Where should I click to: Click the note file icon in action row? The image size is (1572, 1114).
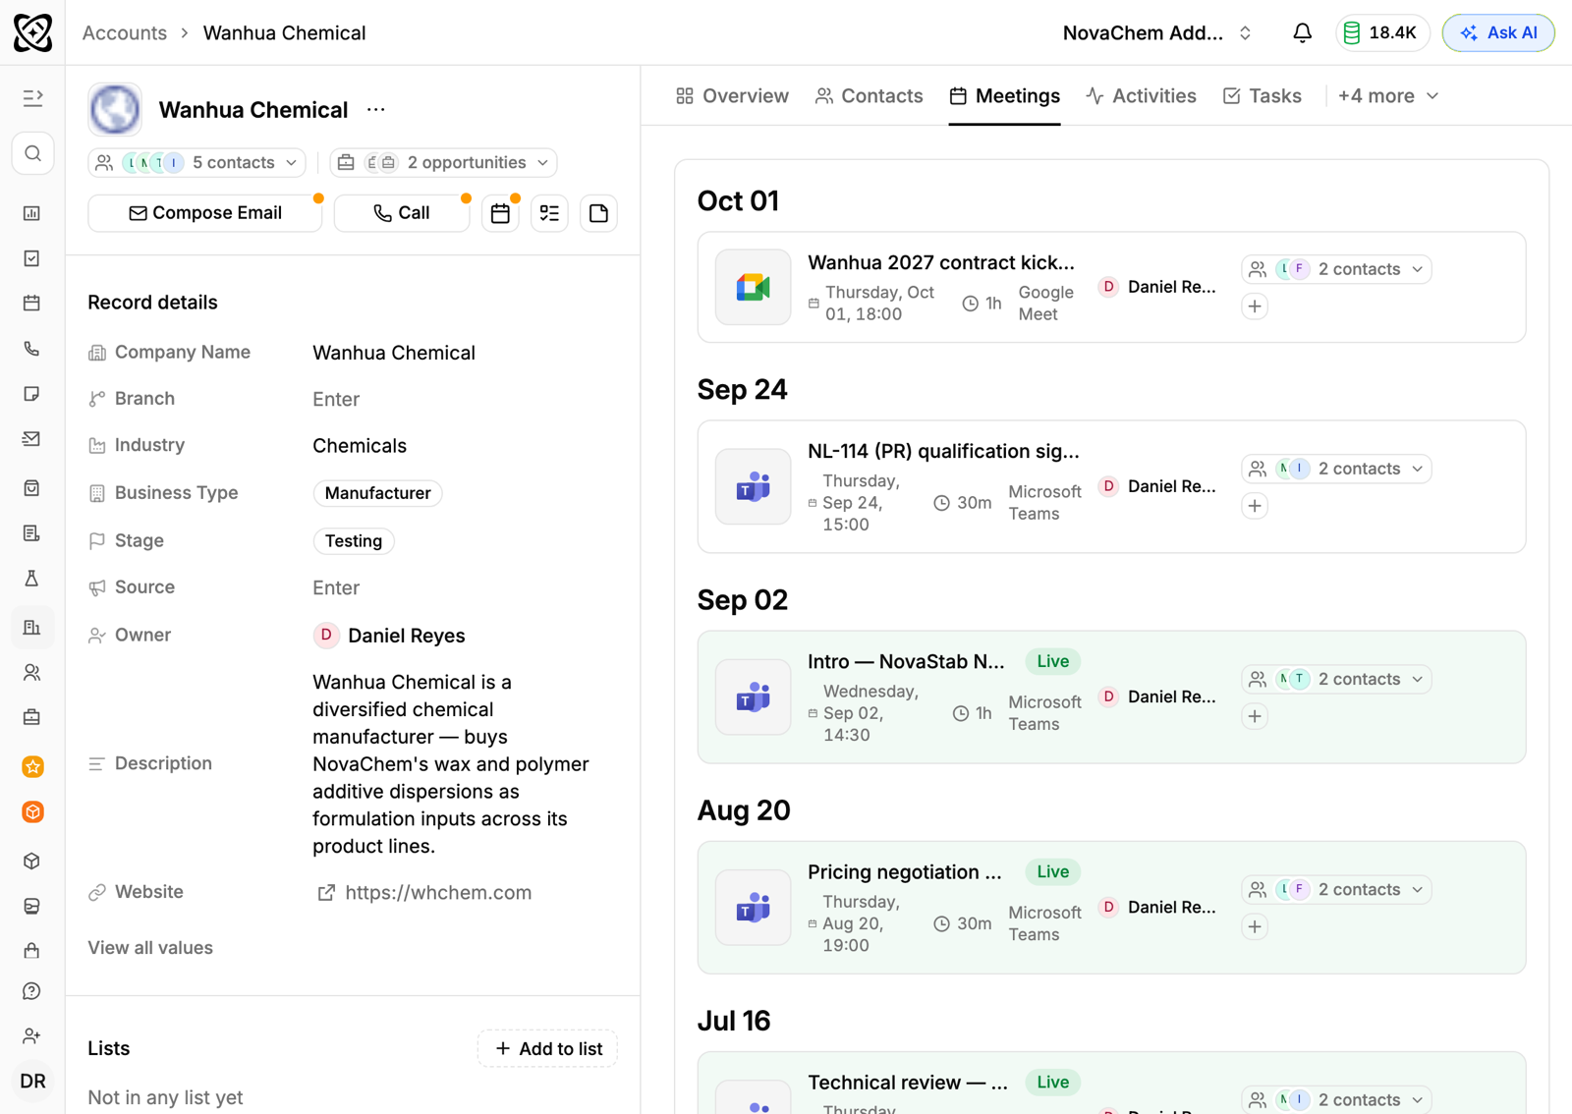coord(598,213)
